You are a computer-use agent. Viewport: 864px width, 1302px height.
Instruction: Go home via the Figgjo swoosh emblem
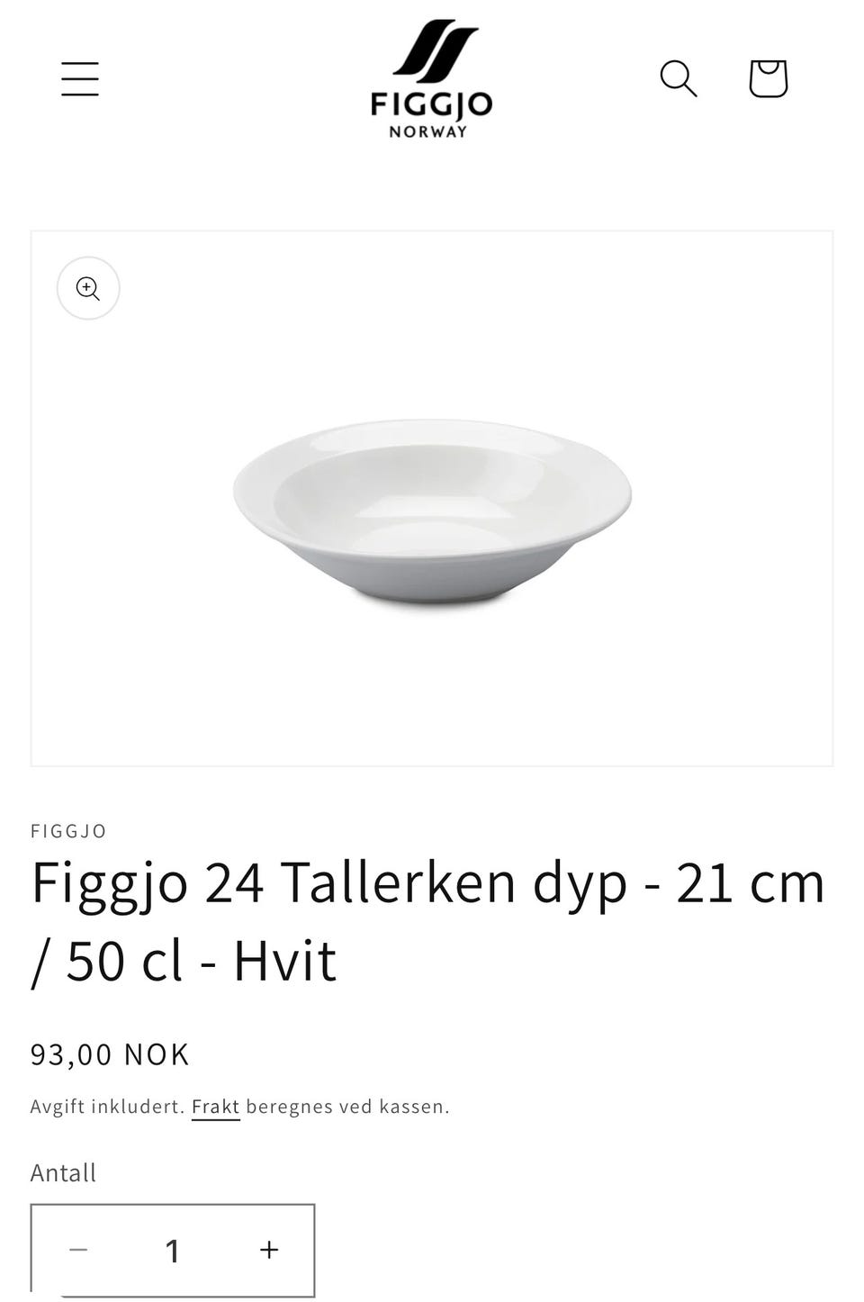pyautogui.click(x=435, y=49)
